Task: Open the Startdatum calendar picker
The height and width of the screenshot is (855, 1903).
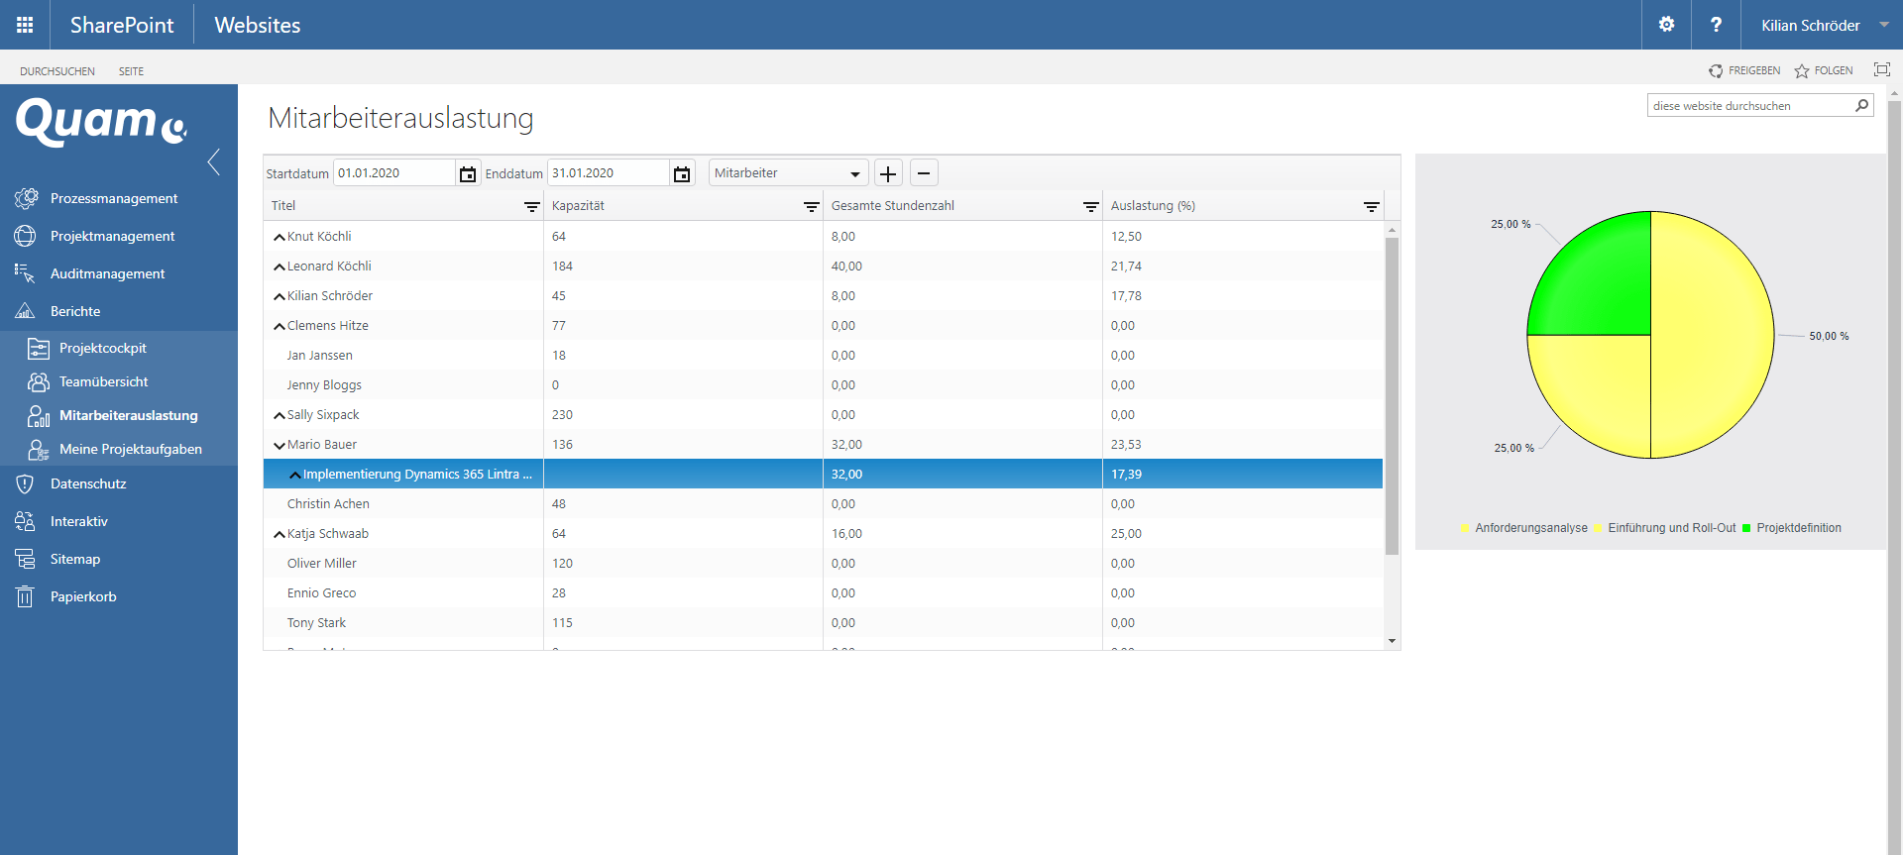Action: 468,174
